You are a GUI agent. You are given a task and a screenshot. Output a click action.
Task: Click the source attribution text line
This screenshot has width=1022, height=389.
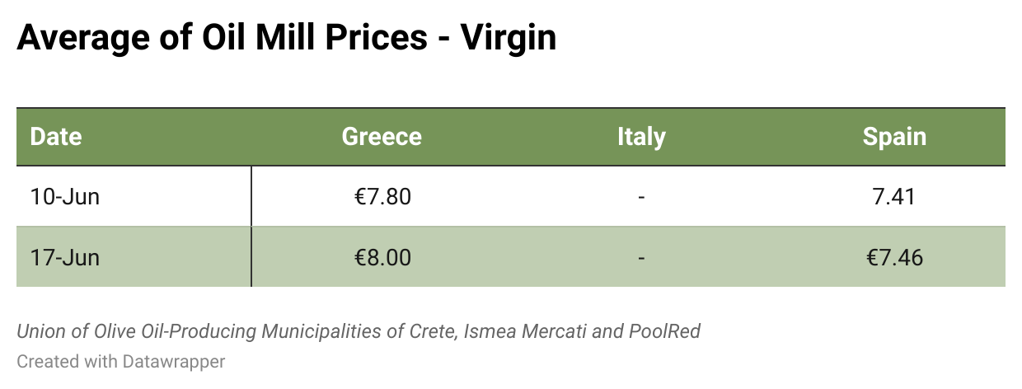(359, 332)
